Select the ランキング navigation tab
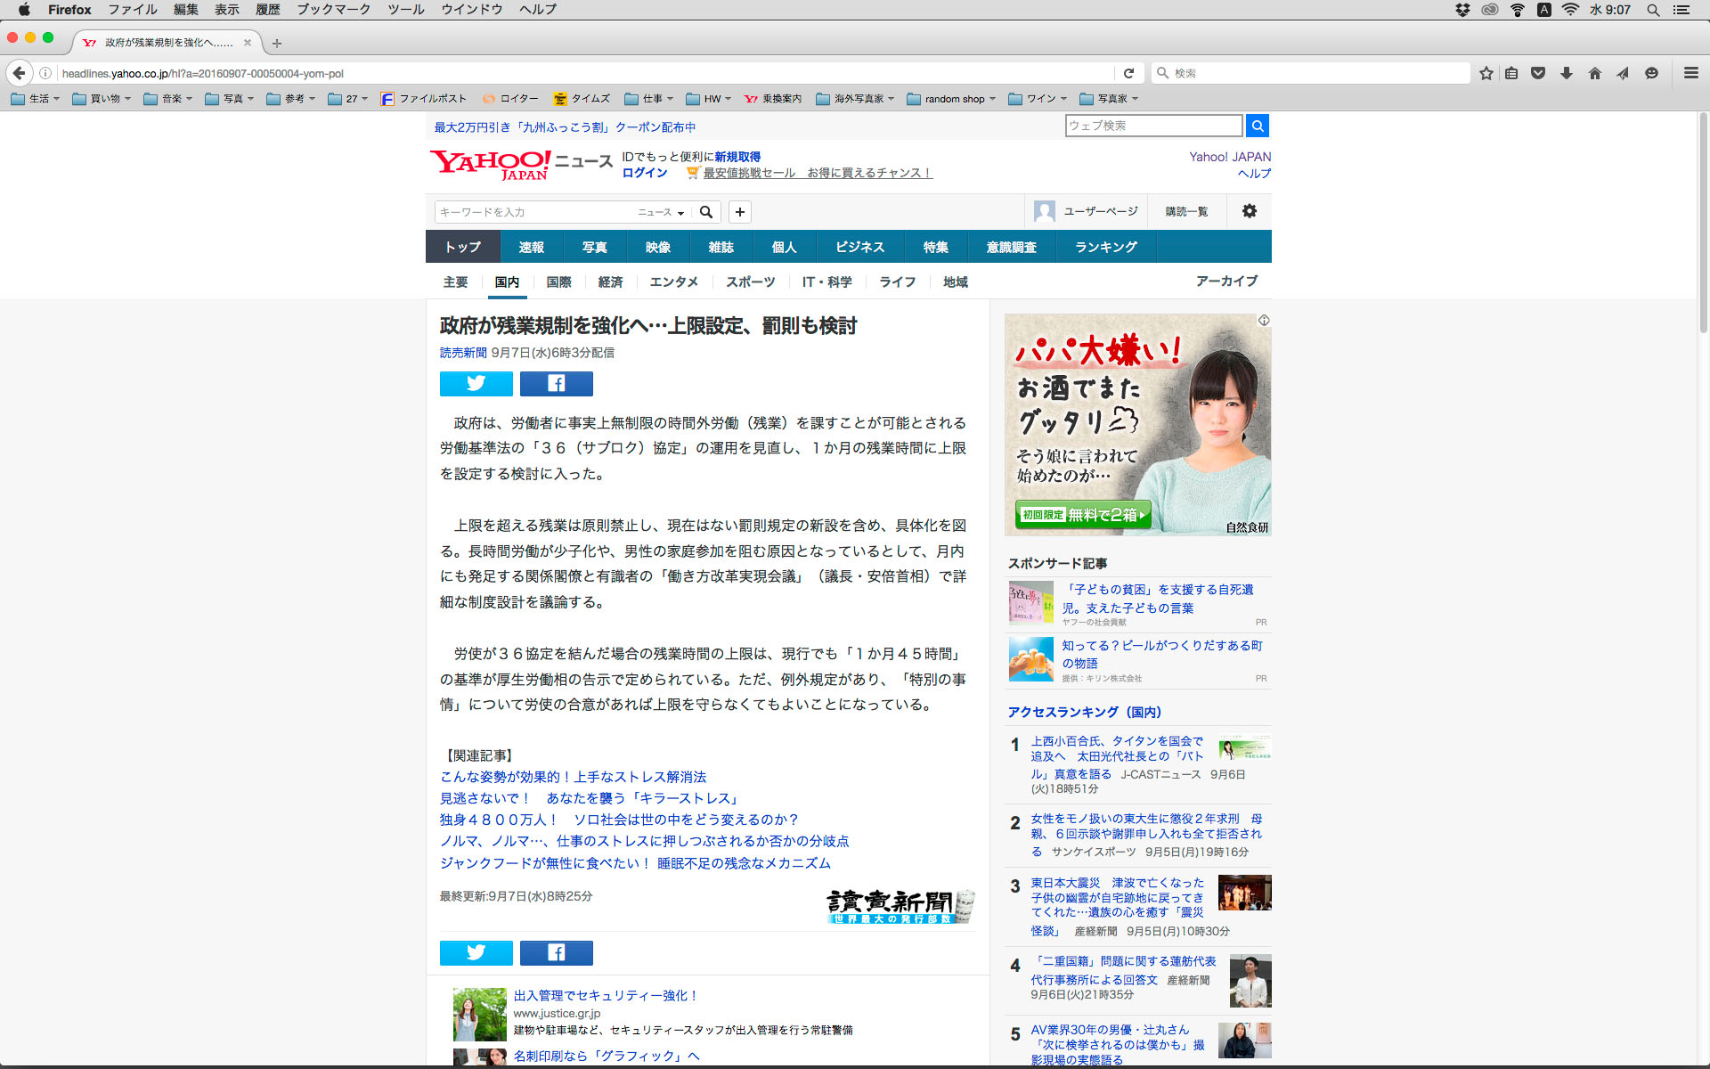Viewport: 1710px width, 1069px height. click(x=1105, y=247)
